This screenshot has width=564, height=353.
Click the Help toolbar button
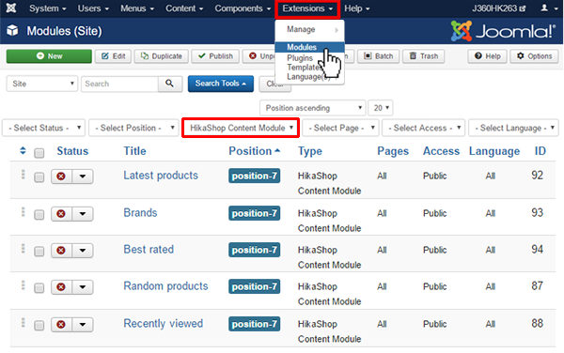pyautogui.click(x=487, y=56)
